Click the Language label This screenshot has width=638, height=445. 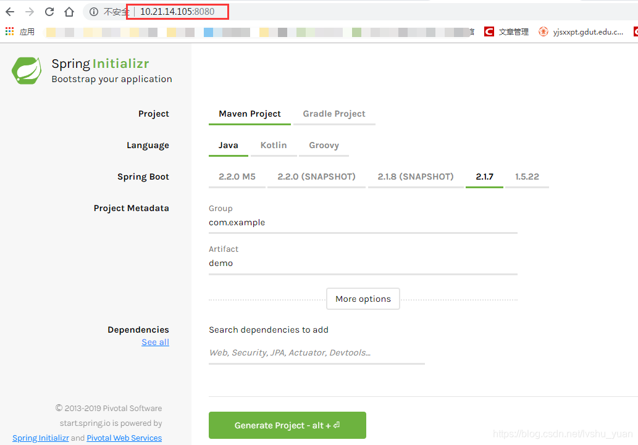148,146
